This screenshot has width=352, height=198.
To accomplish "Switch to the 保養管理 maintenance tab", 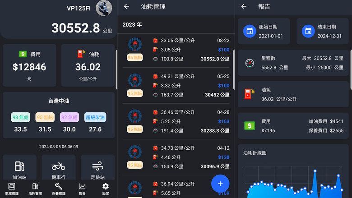I will click(x=59, y=189).
